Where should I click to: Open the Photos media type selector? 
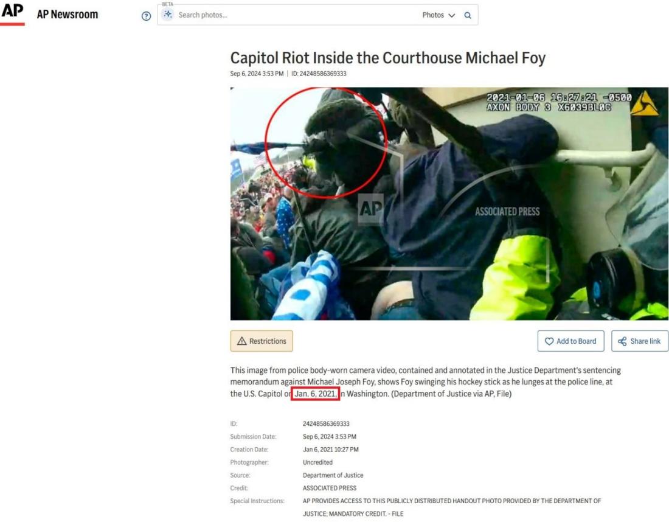438,15
